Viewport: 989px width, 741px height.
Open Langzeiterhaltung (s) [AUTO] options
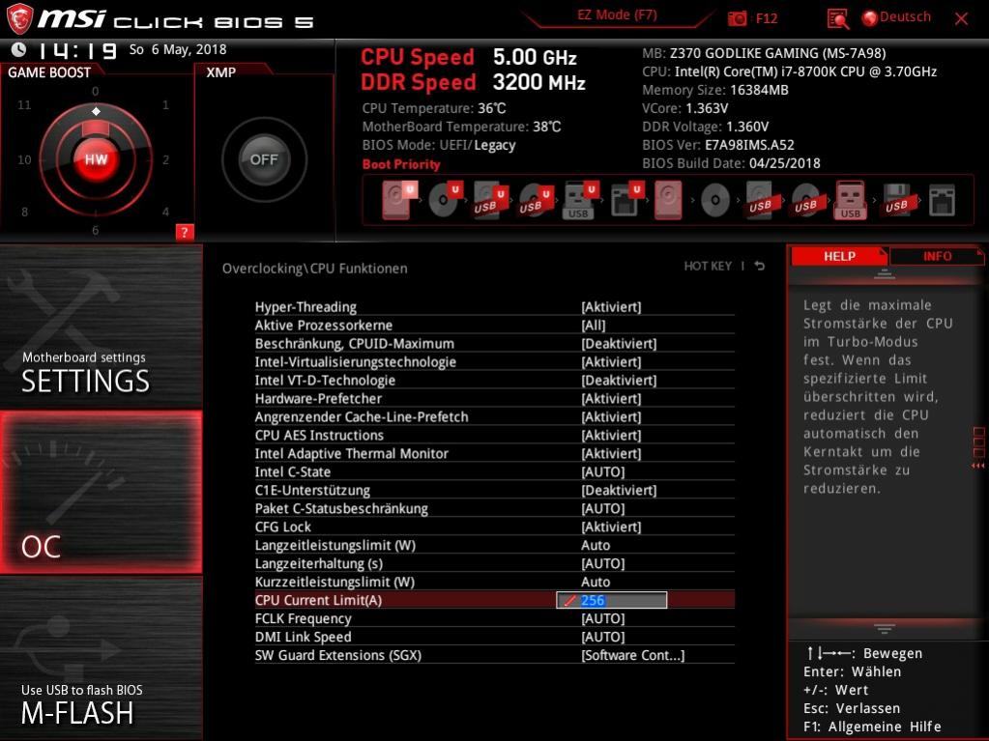click(495, 562)
